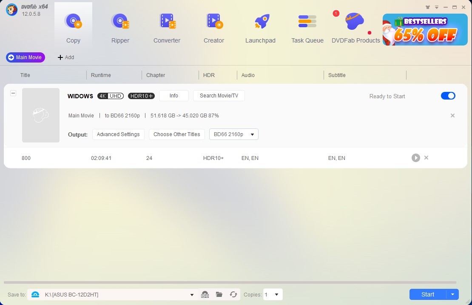Screen dimensions: 472x305
Task: Click the 4K UHD badge
Action: pos(111,96)
